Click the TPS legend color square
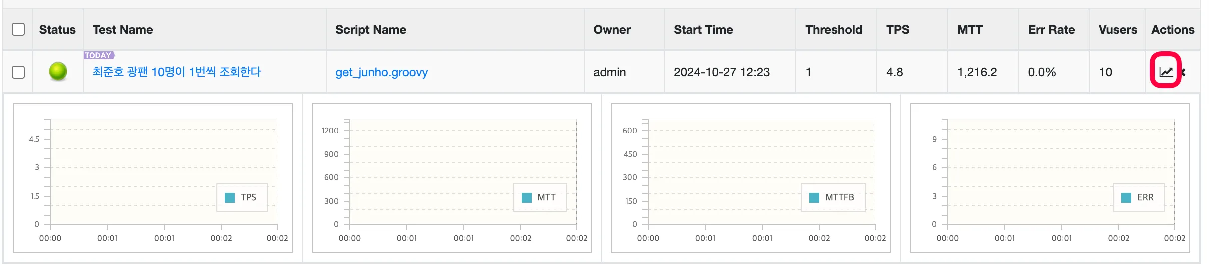 230,198
